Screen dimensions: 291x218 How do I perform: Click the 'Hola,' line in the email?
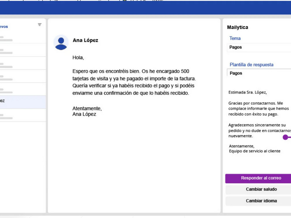click(x=78, y=58)
